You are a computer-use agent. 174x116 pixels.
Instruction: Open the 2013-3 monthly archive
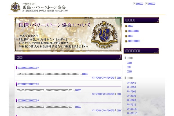131,96
